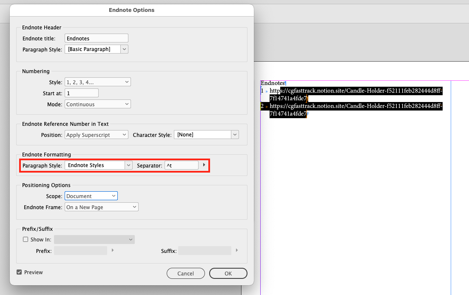Screen dimensions: 469x295
Task: Open the Endnote Header Paragraph Style dropdown
Action: [124, 49]
